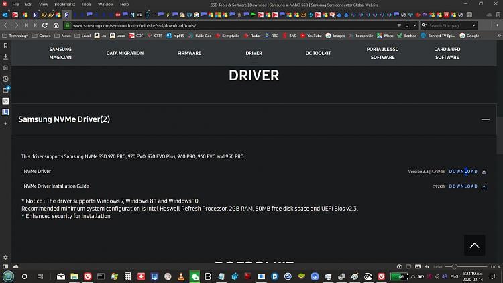Switch to the Samsung Magician tab
This screenshot has width=503, height=283.
tap(60, 53)
